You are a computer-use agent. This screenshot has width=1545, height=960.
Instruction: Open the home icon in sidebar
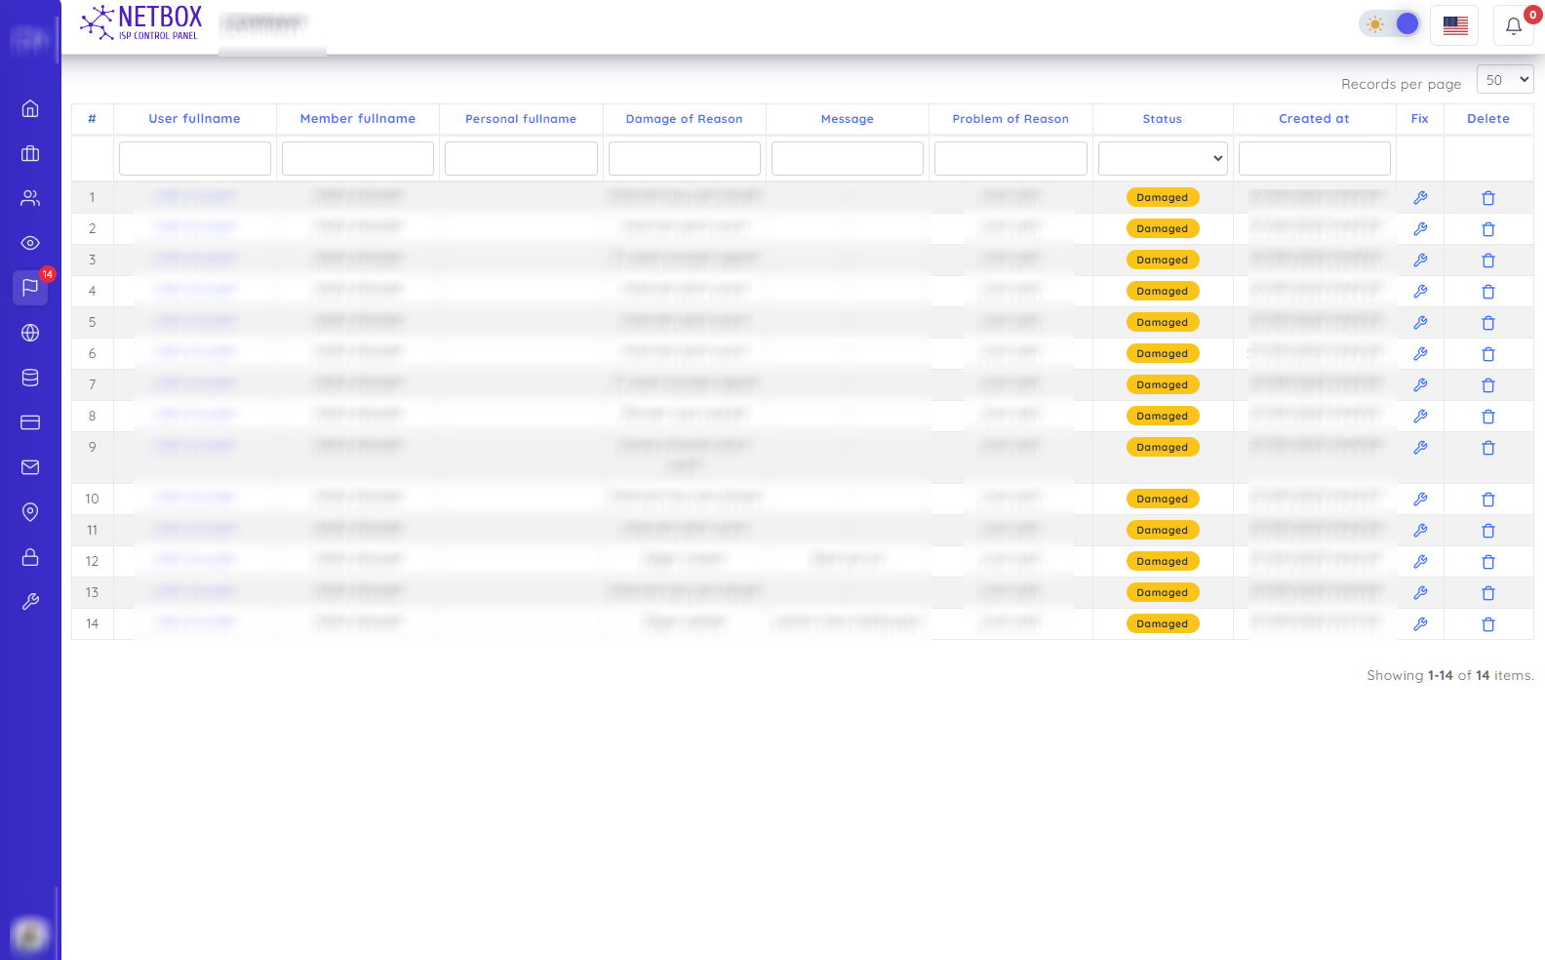(x=30, y=108)
